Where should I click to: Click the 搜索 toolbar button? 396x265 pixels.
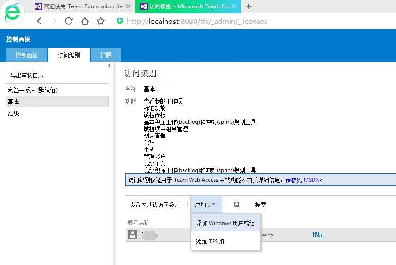point(260,204)
